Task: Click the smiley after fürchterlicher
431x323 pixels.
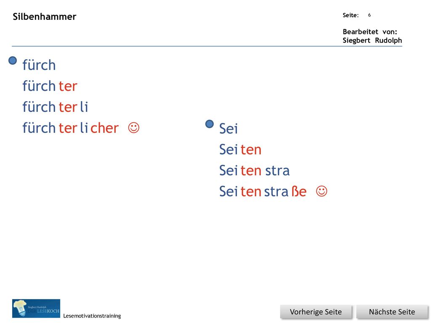Action: (x=134, y=128)
